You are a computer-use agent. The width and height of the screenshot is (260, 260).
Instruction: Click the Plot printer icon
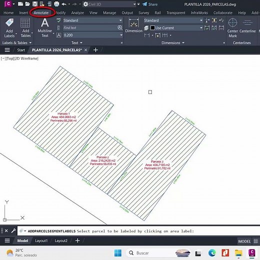(x=56, y=4)
